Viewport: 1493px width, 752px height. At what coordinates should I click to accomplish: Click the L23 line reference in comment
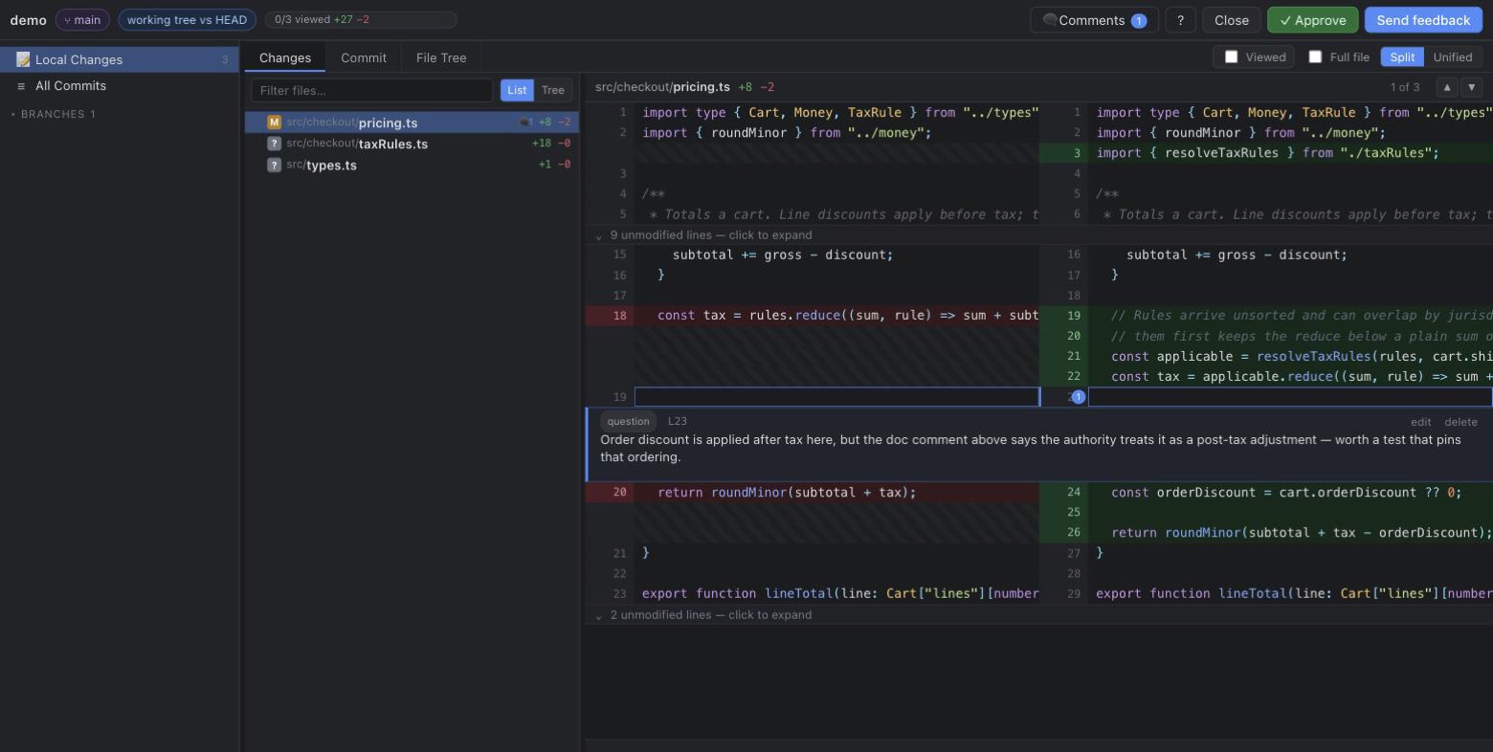(678, 421)
